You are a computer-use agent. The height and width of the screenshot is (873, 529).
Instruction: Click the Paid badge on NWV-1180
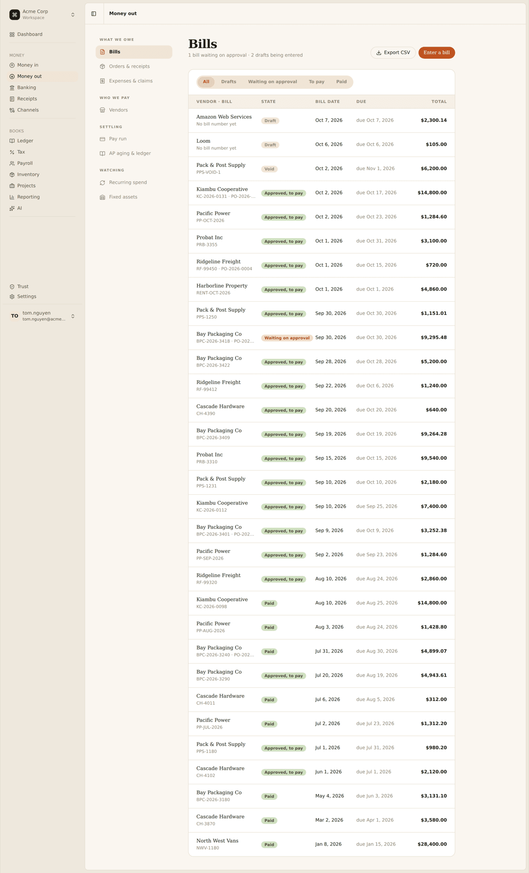tap(269, 845)
